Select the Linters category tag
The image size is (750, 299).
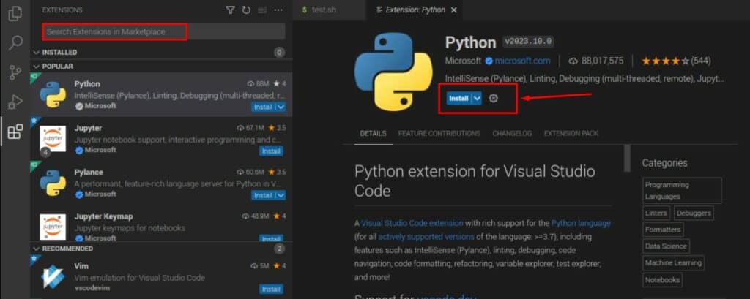[x=656, y=213]
